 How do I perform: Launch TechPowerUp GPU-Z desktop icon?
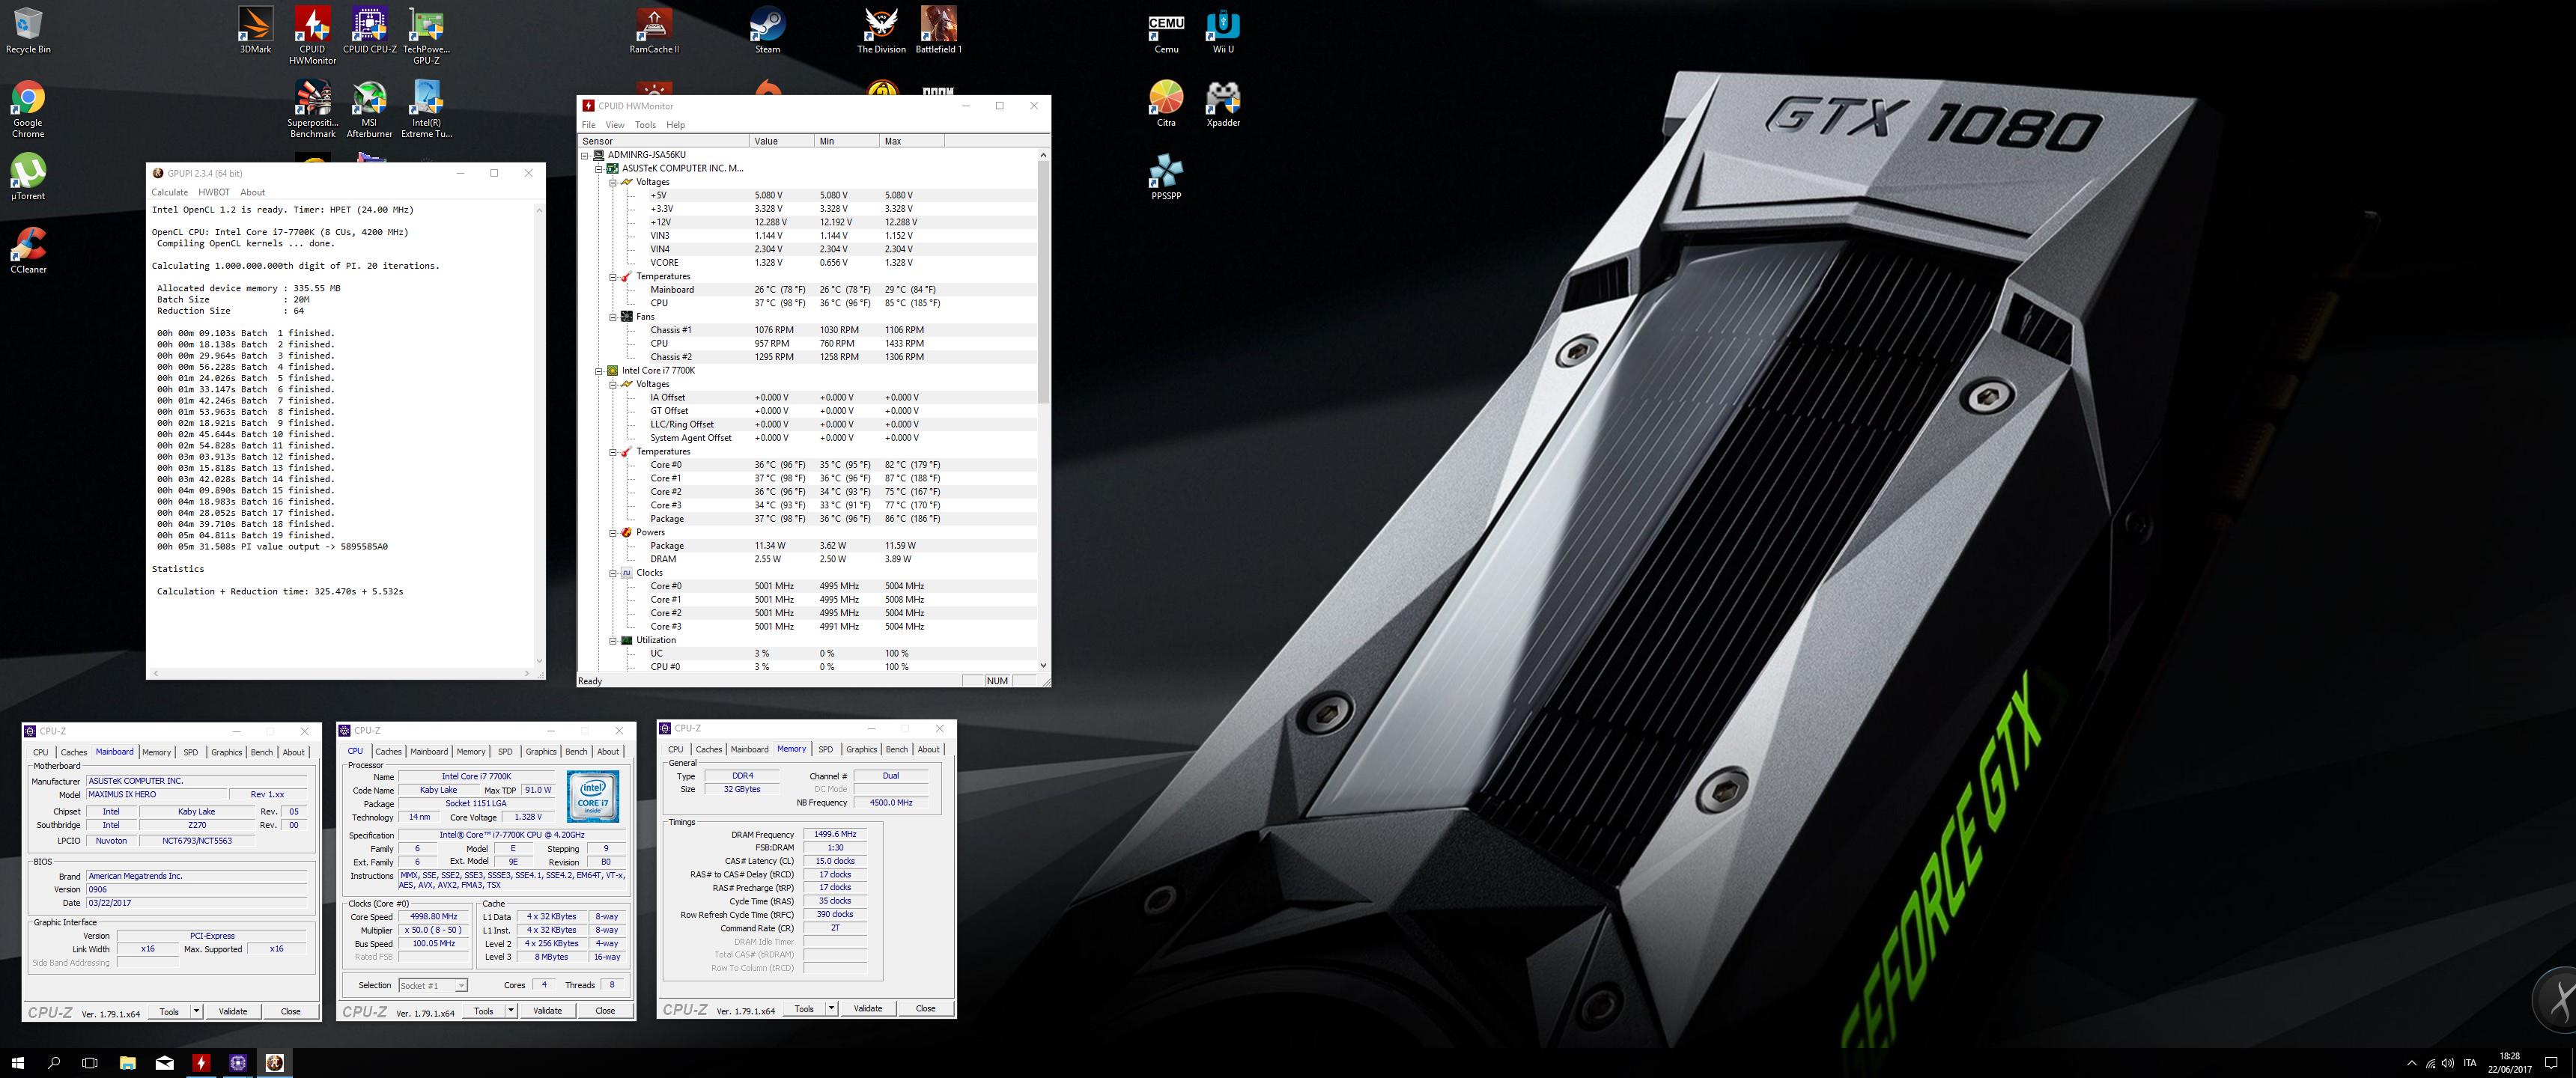point(426,35)
